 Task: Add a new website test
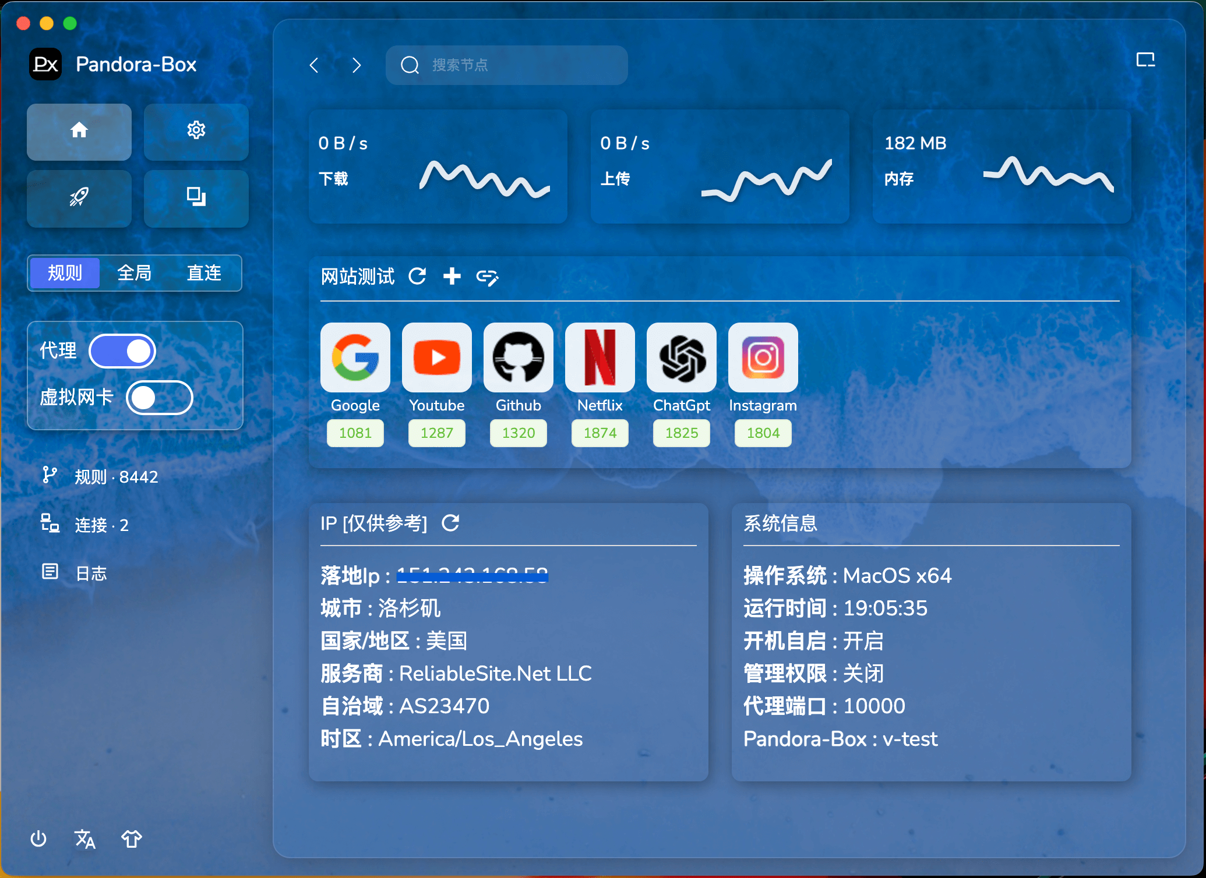pyautogui.click(x=452, y=276)
